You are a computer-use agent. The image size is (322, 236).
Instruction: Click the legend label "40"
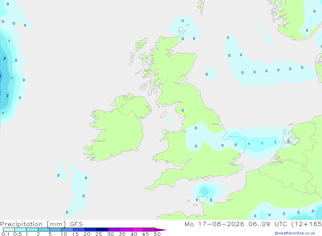[x=134, y=234]
